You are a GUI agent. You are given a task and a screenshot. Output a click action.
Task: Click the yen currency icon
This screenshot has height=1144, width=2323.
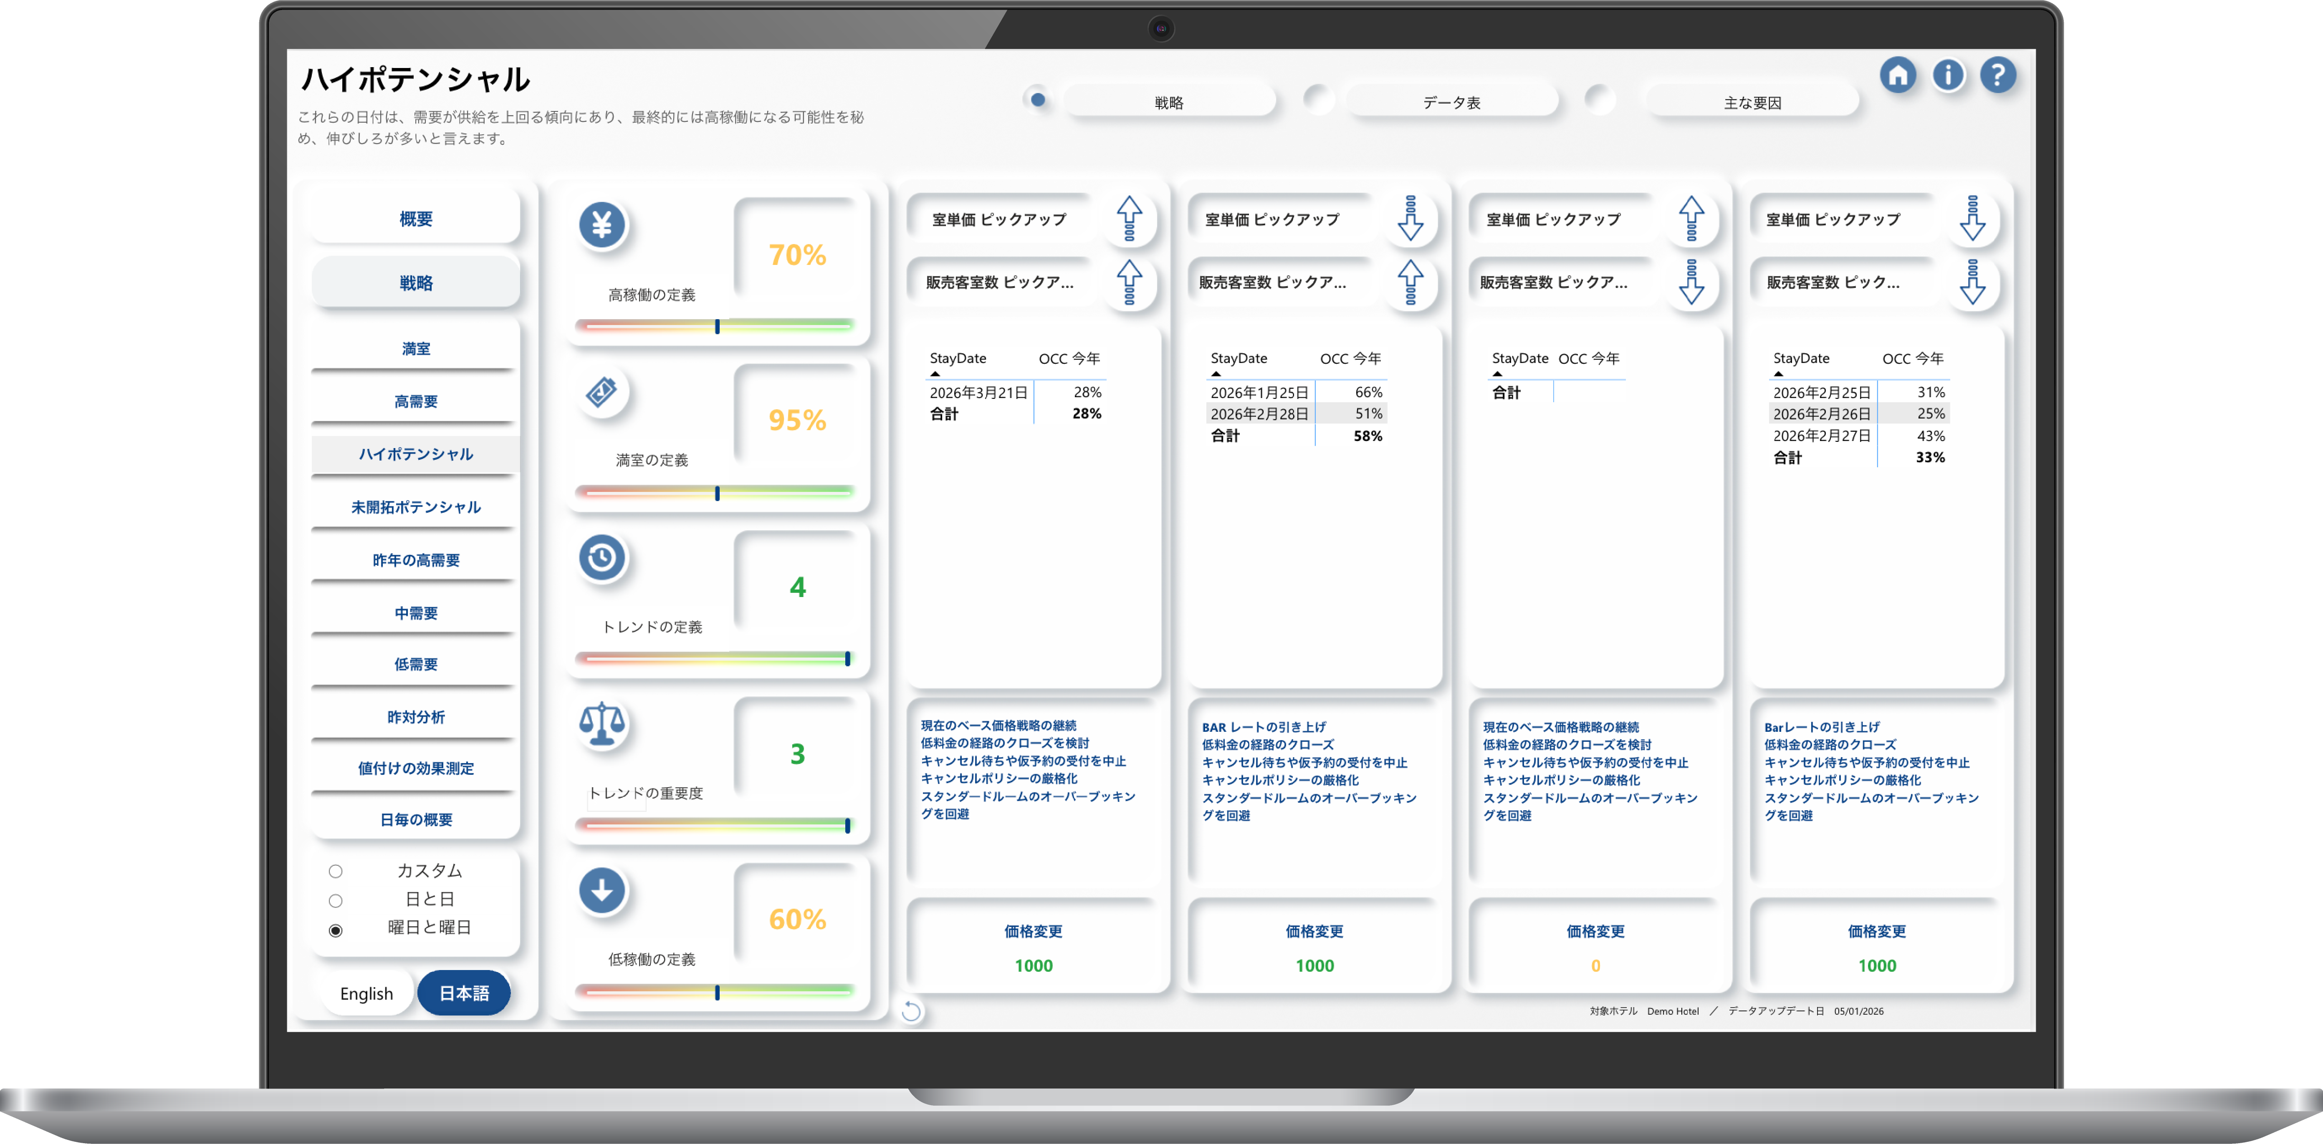[602, 224]
